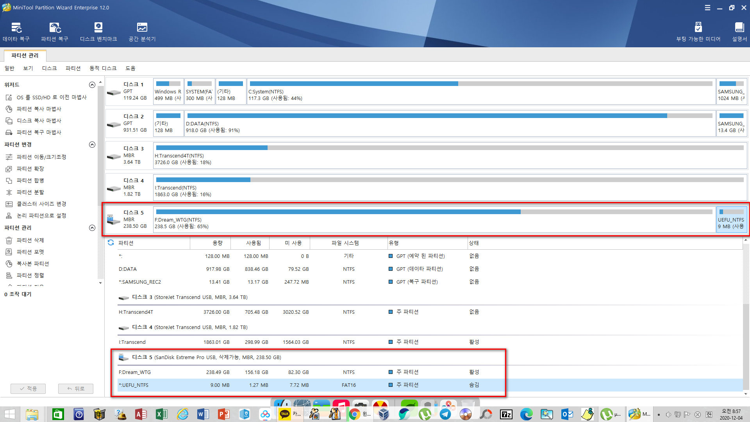Switch to the 파티션 관리 tab
Image resolution: width=750 pixels, height=422 pixels.
[x=25, y=55]
